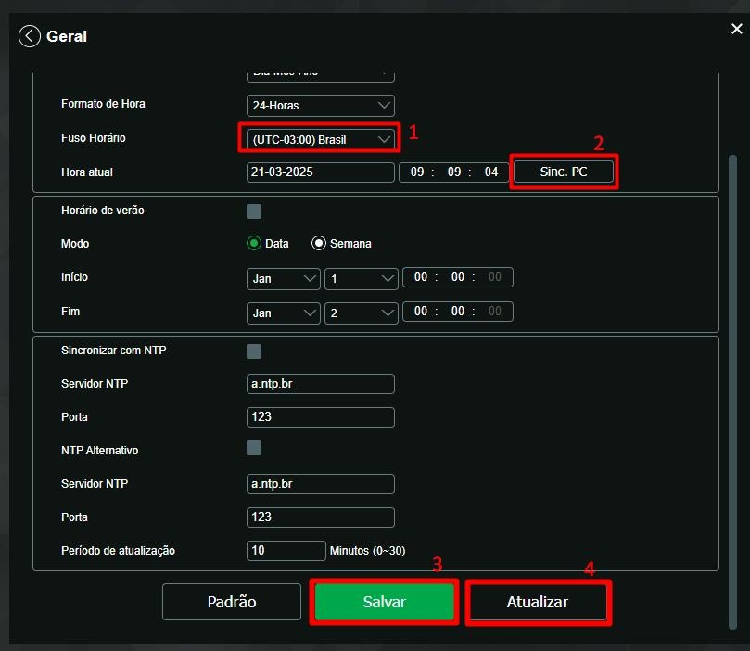Click the Sinc. PC button
The image size is (750, 651).
pyautogui.click(x=564, y=172)
